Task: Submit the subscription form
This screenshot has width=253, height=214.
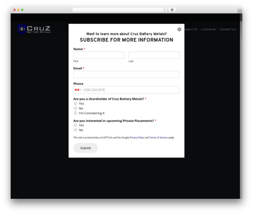Action: (x=86, y=148)
